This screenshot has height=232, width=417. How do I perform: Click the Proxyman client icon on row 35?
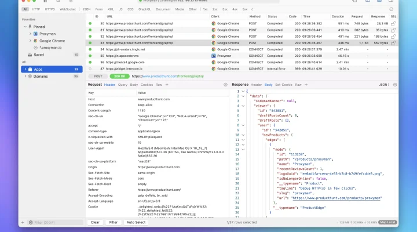(x=213, y=56)
